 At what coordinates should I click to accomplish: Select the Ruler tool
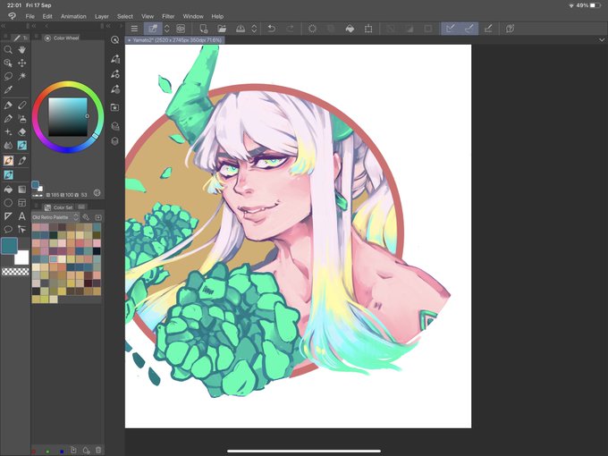(8, 216)
